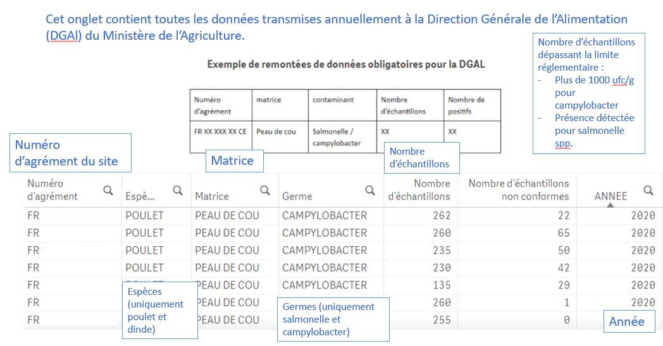The height and width of the screenshot is (346, 663).
Task: Click the Matrice column header label
Action: (212, 196)
